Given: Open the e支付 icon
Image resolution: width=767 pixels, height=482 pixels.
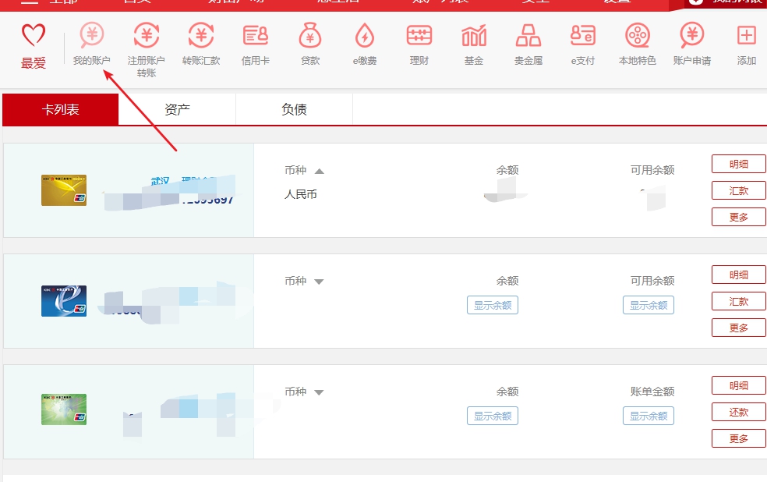Looking at the screenshot, I should (x=583, y=44).
